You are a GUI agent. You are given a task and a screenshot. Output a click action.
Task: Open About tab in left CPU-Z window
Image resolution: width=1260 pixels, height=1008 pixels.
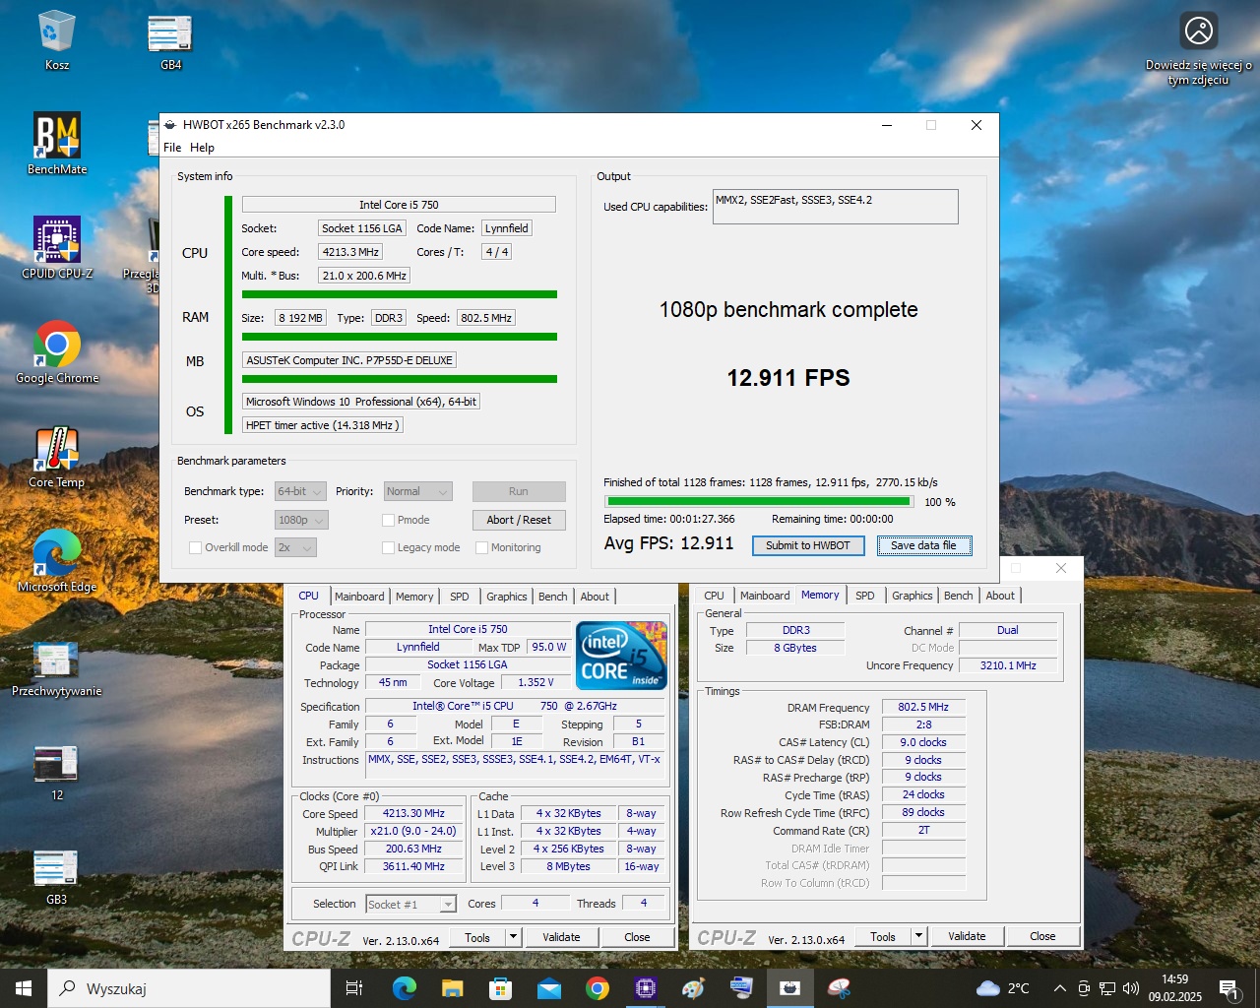point(595,597)
